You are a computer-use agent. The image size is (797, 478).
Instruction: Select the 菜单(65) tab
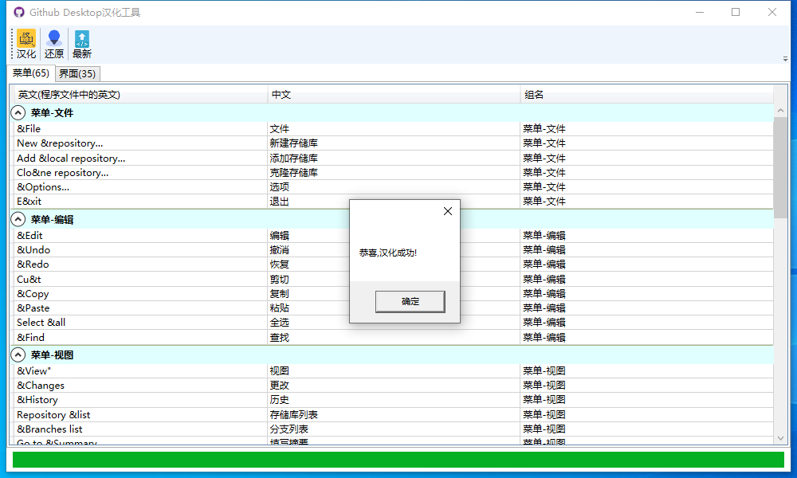[31, 73]
